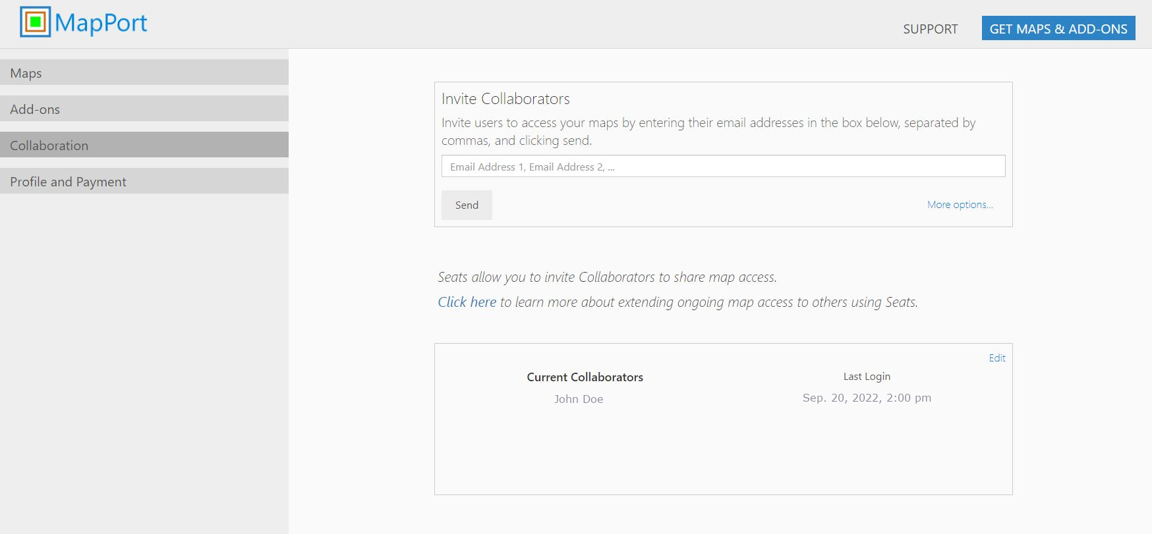This screenshot has width=1152, height=534.
Task: Click the Current Collaborators heading
Action: 585,377
